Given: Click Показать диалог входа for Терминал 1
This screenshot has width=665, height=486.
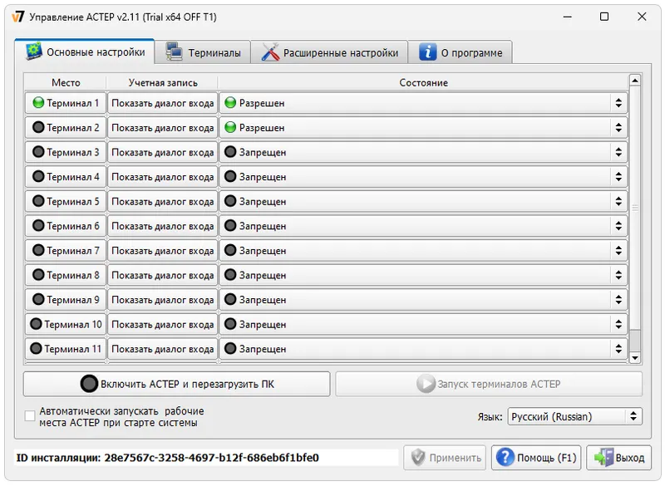Looking at the screenshot, I should (162, 102).
